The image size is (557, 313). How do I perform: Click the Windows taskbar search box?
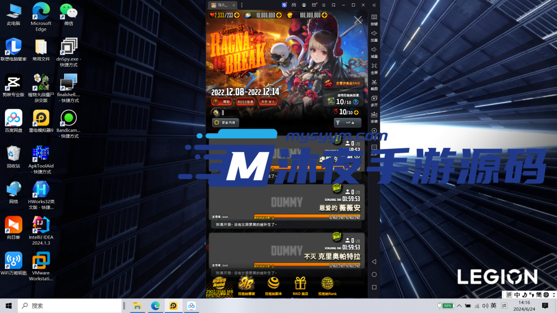(x=71, y=306)
